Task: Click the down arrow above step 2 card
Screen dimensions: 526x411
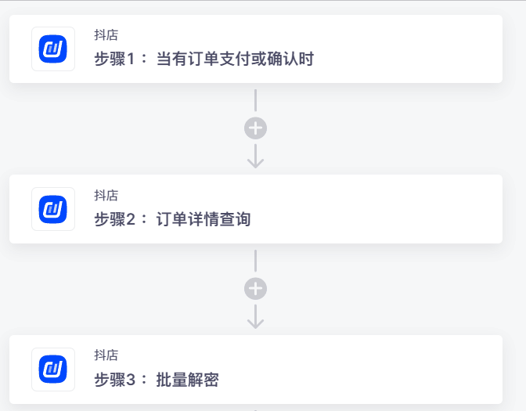Action: point(255,157)
